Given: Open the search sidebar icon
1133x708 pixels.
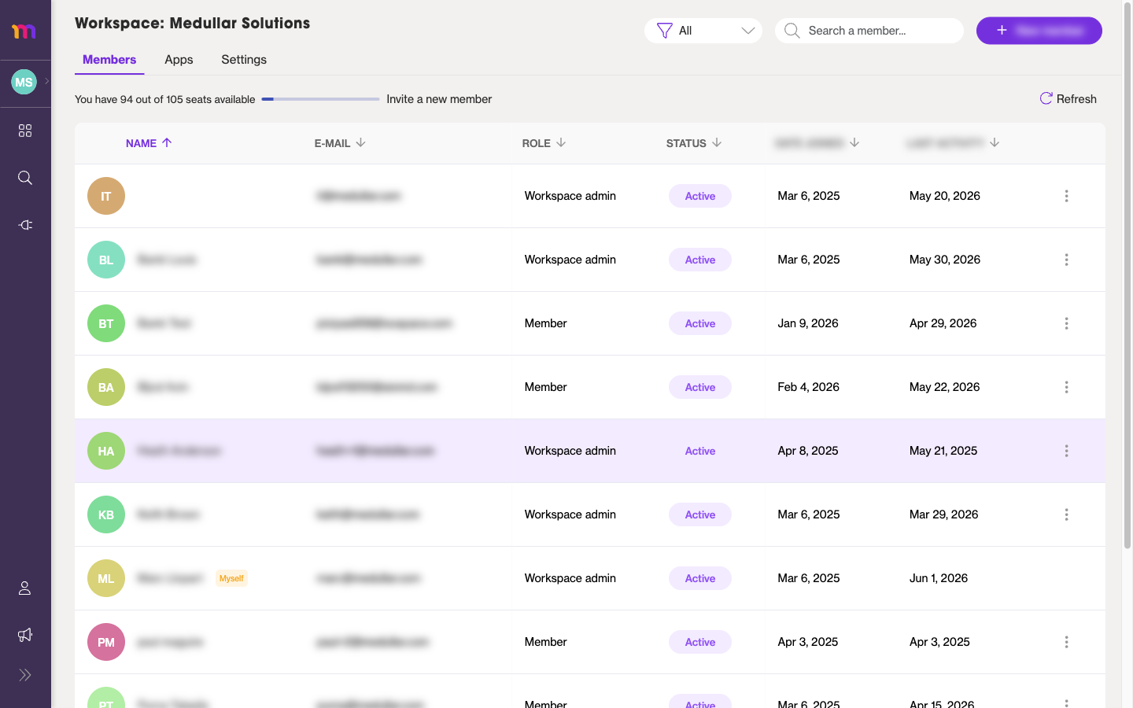Looking at the screenshot, I should (x=25, y=178).
